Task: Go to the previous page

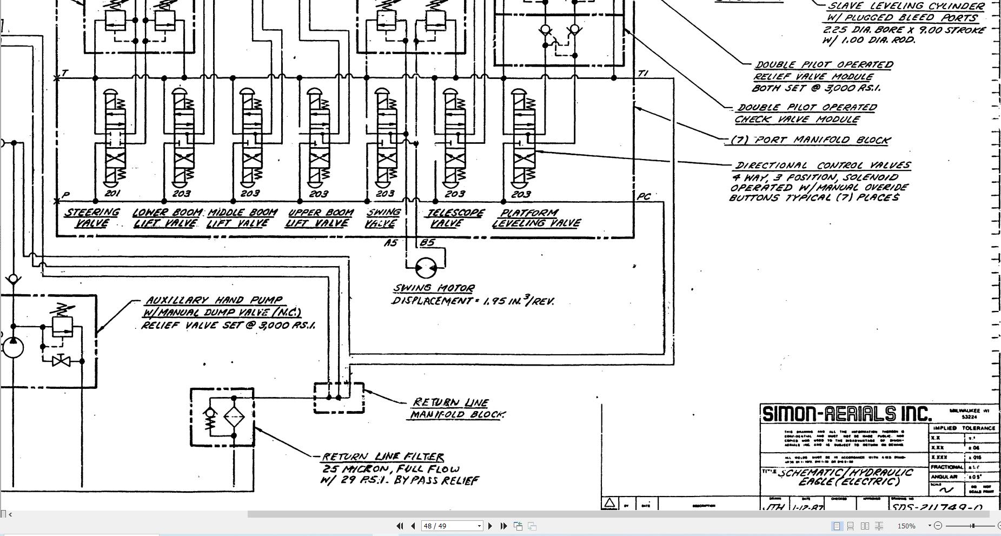Action: click(x=413, y=526)
